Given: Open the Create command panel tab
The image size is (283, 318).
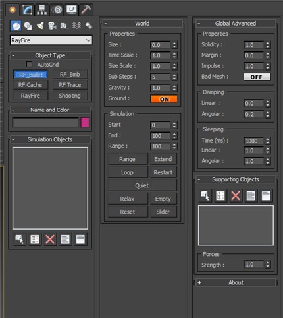Looking at the screenshot, I should pyautogui.click(x=13, y=9).
